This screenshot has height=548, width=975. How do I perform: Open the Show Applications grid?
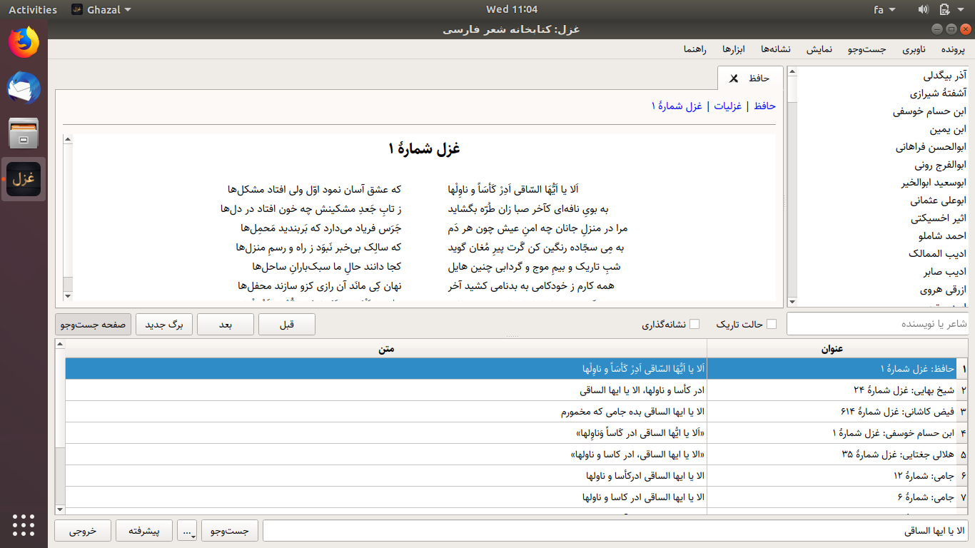(24, 524)
